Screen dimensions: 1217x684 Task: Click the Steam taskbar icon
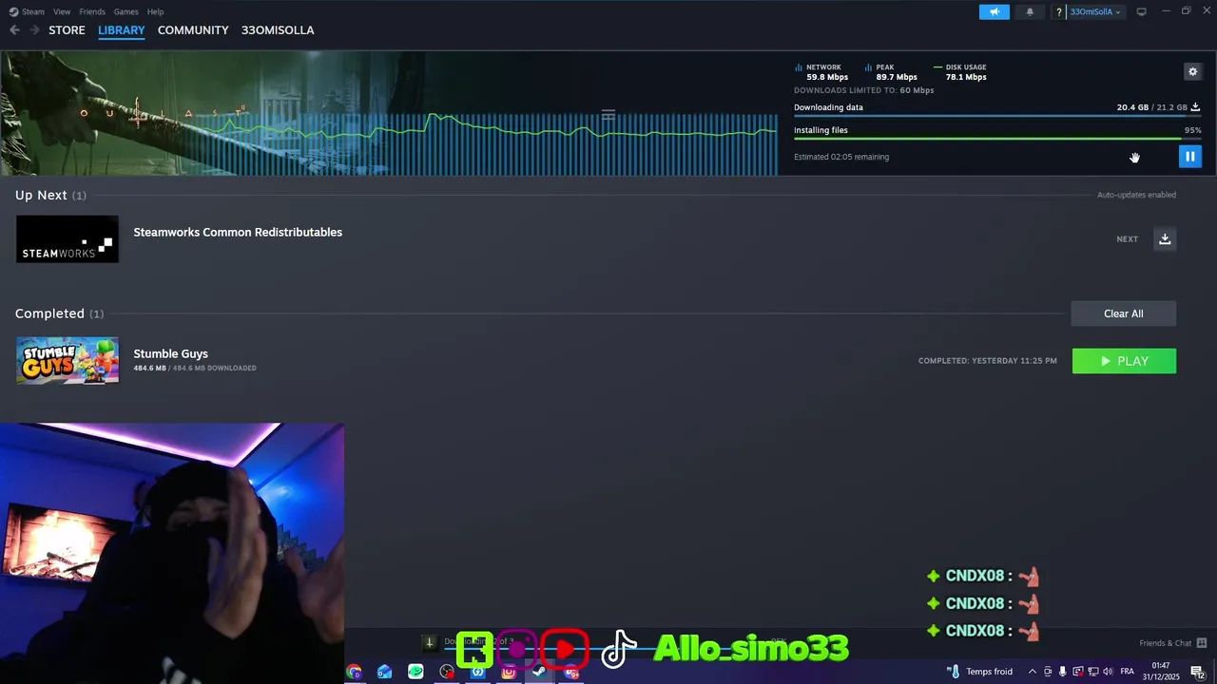[539, 672]
